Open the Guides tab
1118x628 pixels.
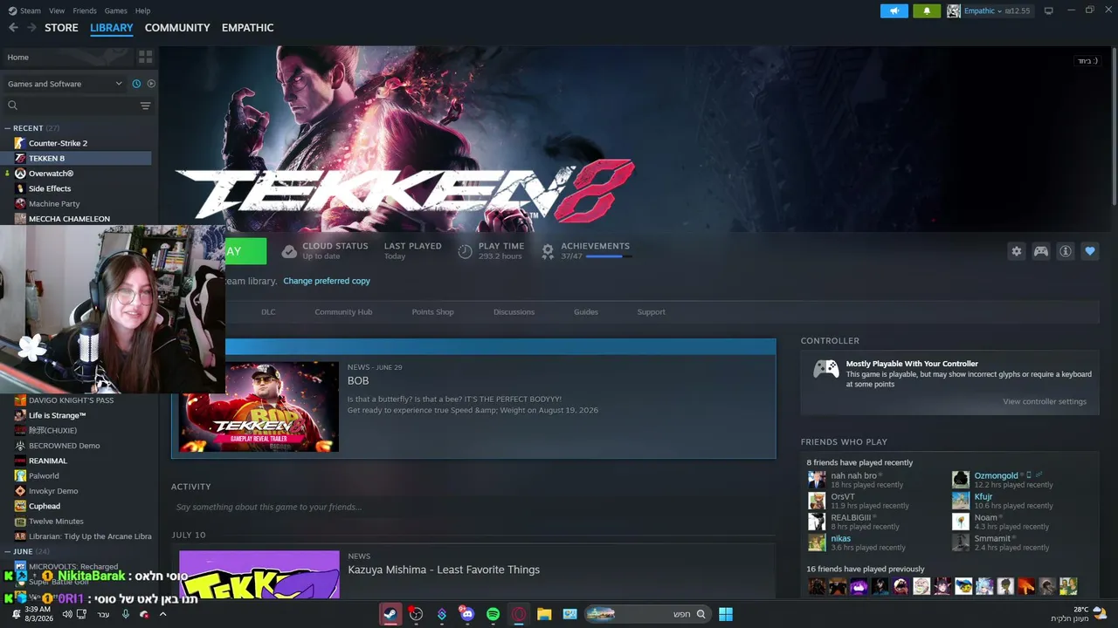tap(586, 312)
